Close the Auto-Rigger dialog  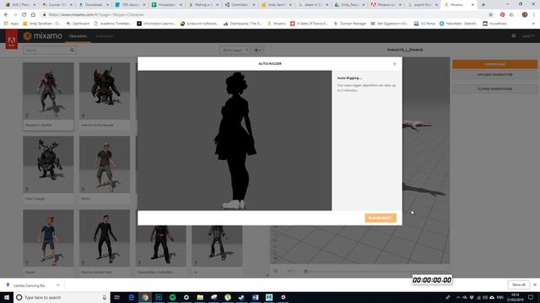coord(395,64)
